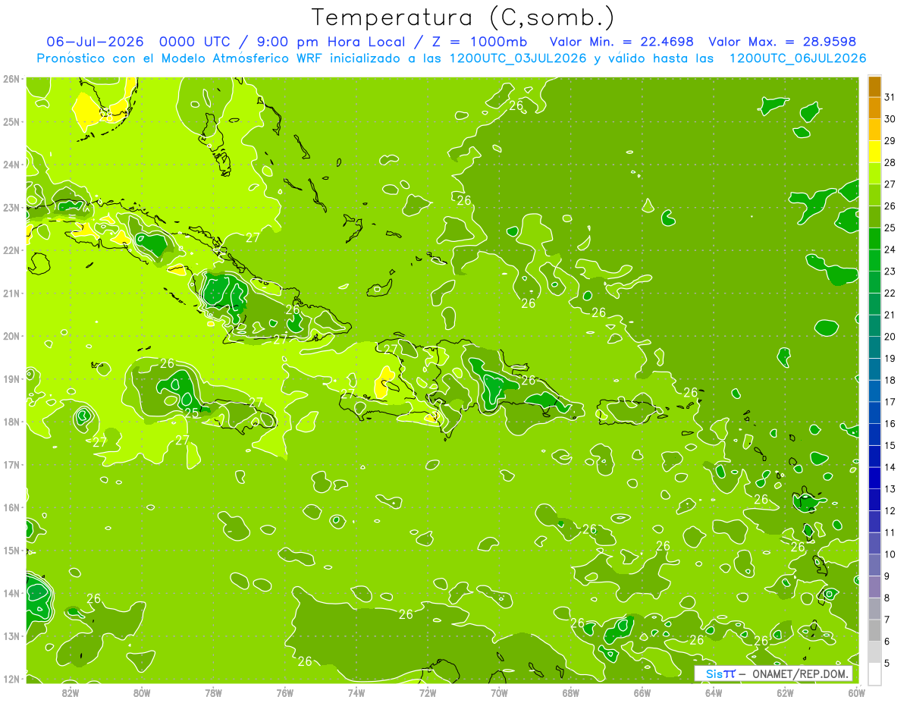Click the colorbar value '20'
The width and height of the screenshot is (910, 703).
point(890,337)
